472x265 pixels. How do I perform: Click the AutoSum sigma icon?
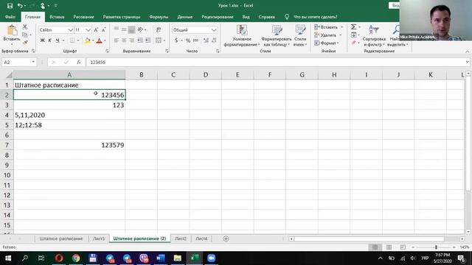[x=354, y=27]
